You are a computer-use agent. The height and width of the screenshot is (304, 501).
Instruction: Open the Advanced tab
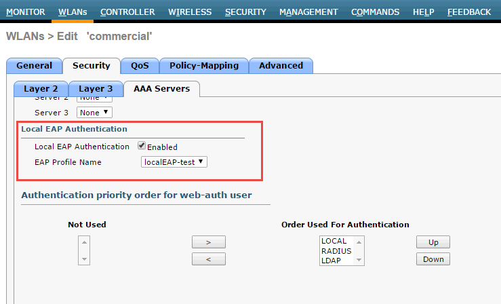pos(281,66)
